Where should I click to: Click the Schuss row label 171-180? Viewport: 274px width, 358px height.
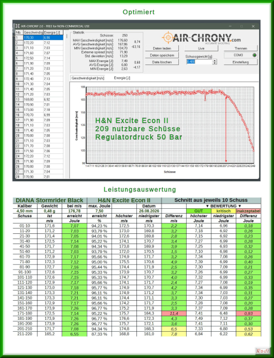[25, 313]
